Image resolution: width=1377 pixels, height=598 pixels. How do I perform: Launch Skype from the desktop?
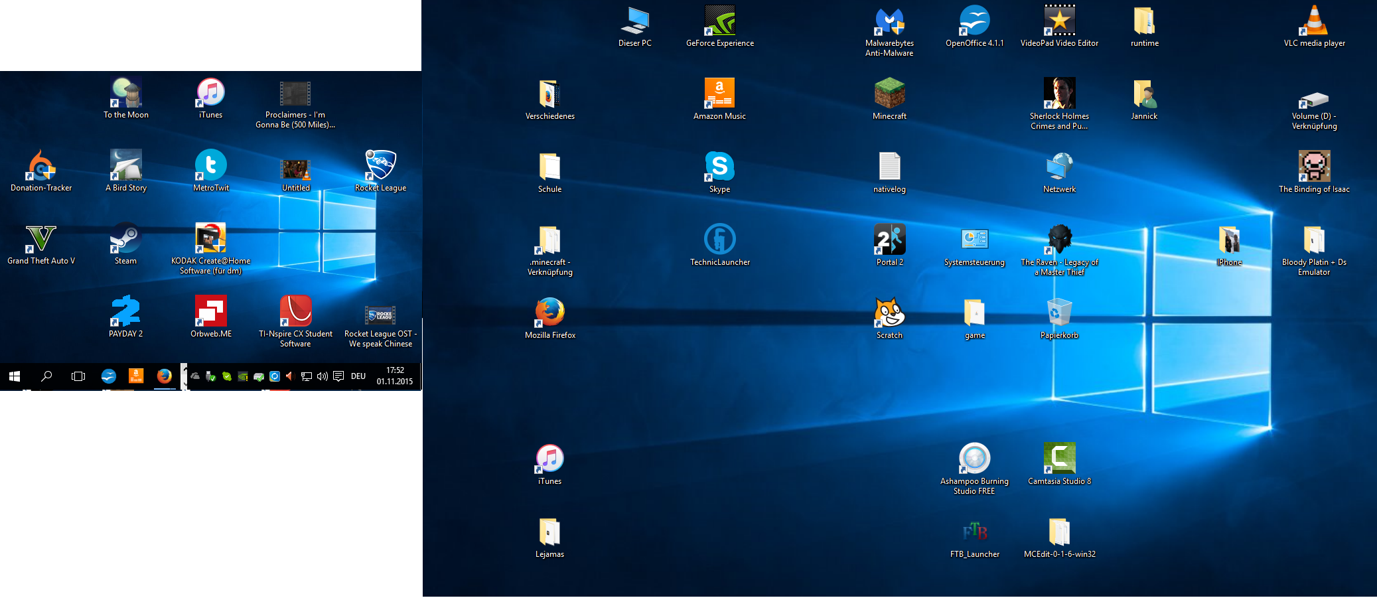(720, 173)
